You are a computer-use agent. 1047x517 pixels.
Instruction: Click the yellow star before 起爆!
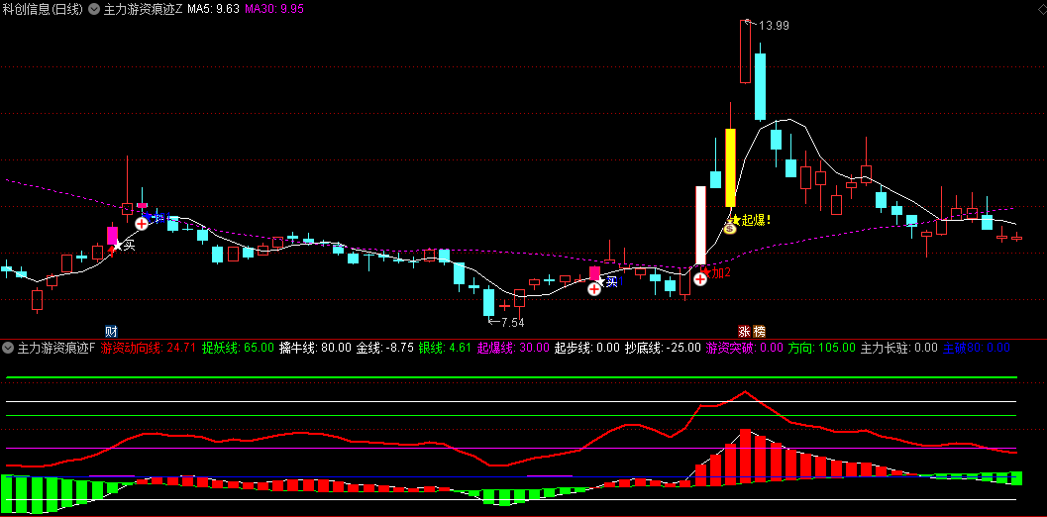coord(735,219)
